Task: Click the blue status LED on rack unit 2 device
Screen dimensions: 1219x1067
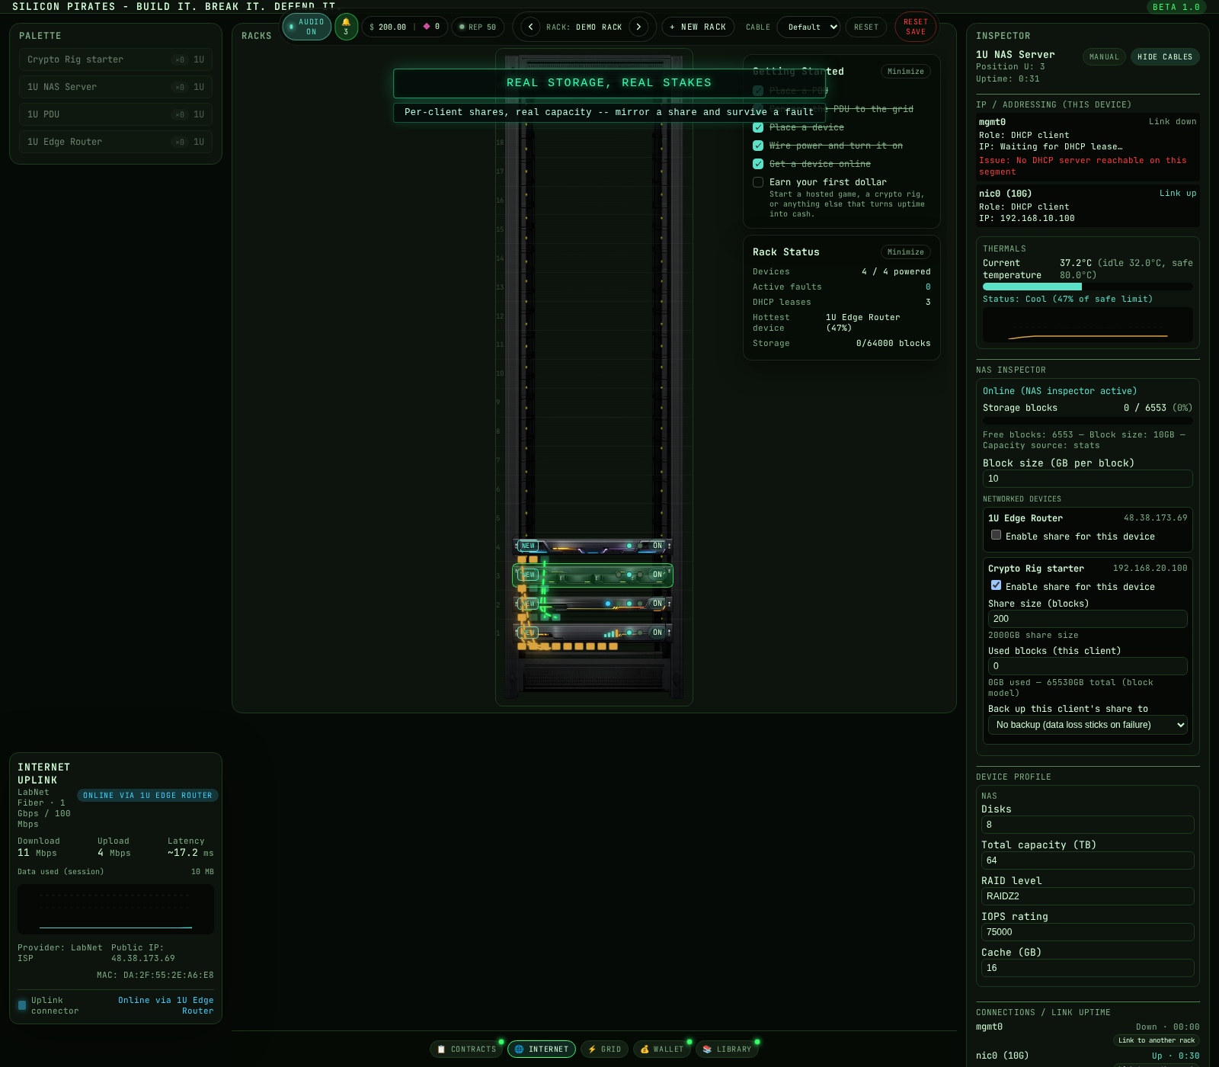Action: 608,604
